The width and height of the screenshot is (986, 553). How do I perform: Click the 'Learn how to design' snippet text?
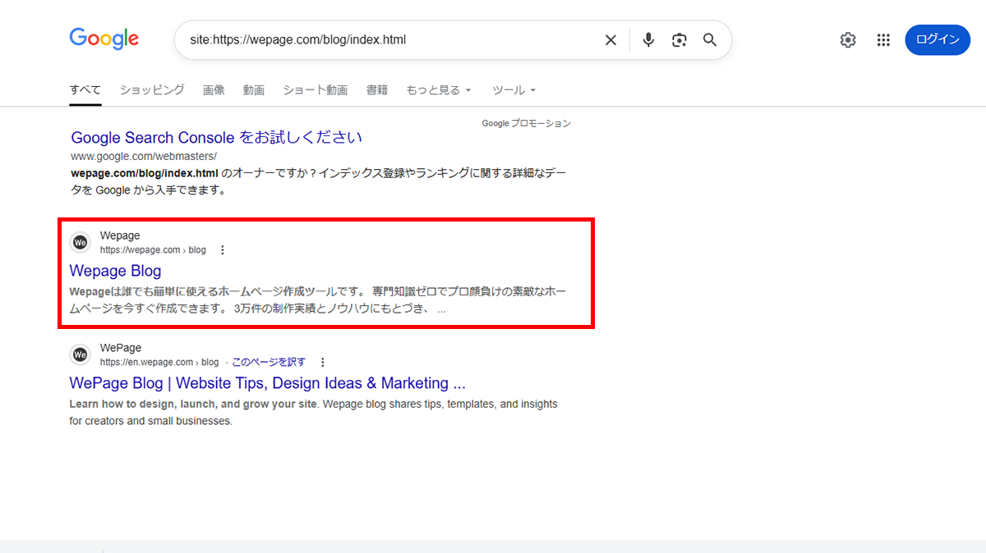coord(314,413)
